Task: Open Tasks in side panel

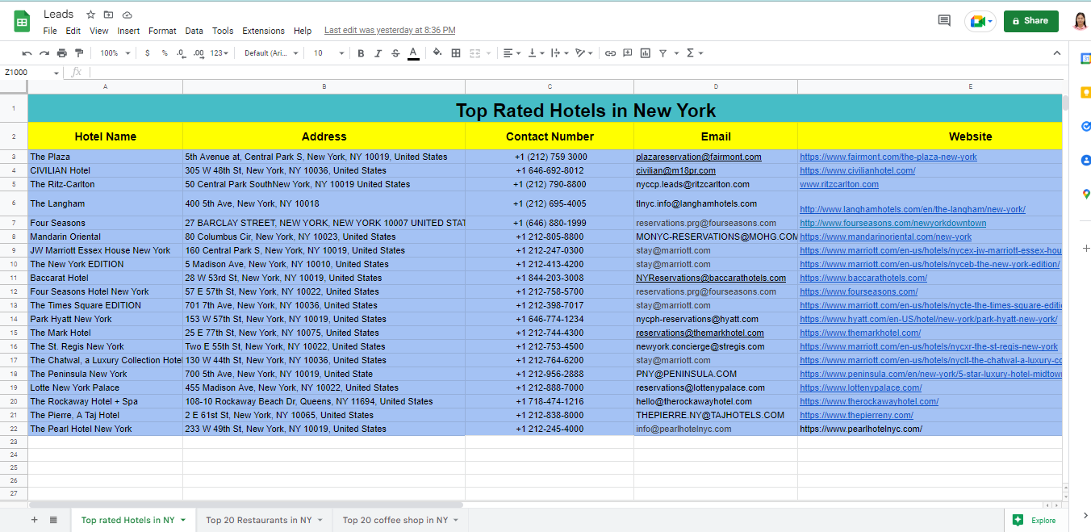Action: point(1085,126)
